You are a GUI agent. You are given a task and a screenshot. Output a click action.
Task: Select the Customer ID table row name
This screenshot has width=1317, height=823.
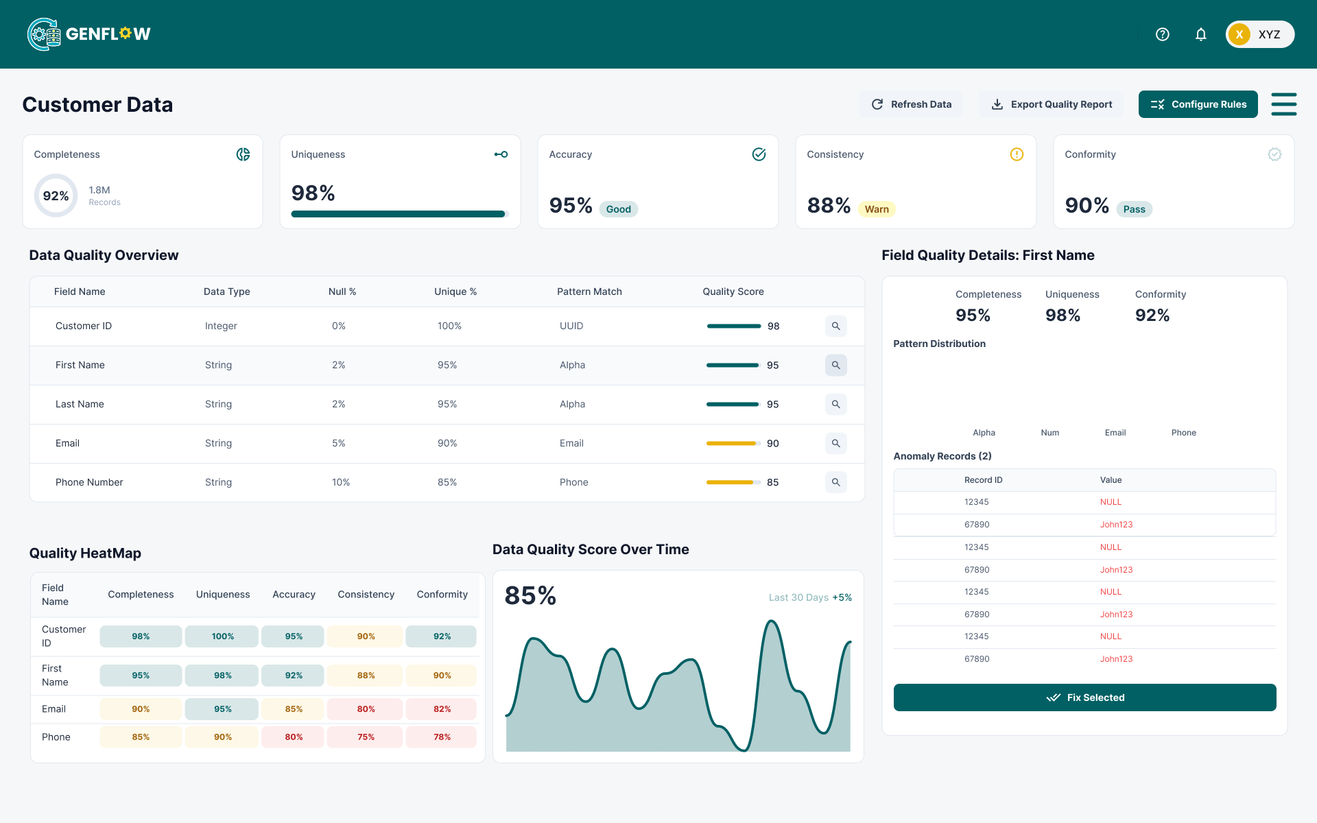pos(84,326)
